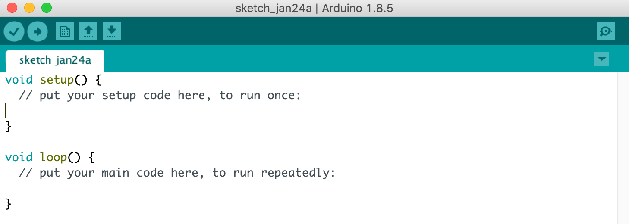629x224 pixels.
Task: Click the editor's vertical scrollbar
Action: (623, 146)
